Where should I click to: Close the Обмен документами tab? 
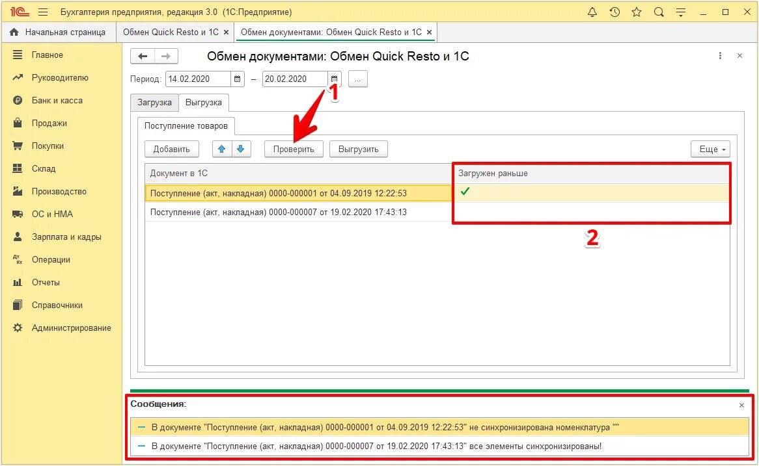430,32
